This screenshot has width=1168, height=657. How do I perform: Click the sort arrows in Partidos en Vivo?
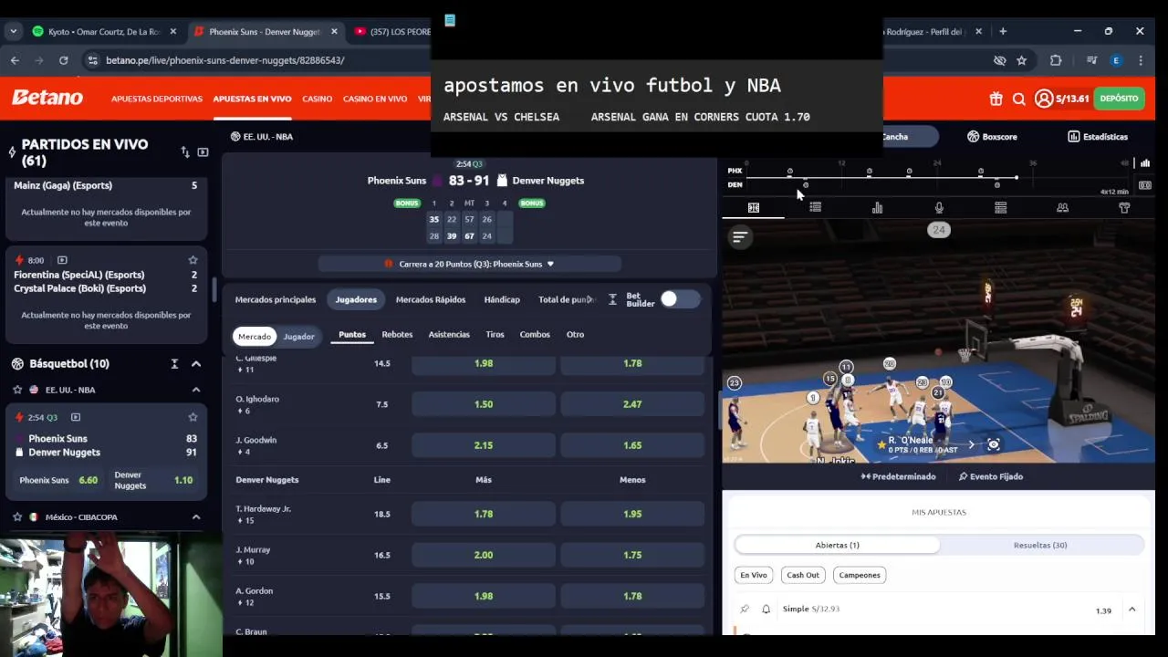185,152
